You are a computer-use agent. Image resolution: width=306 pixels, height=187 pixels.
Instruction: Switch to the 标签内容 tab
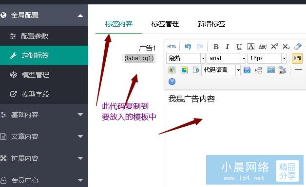(119, 24)
